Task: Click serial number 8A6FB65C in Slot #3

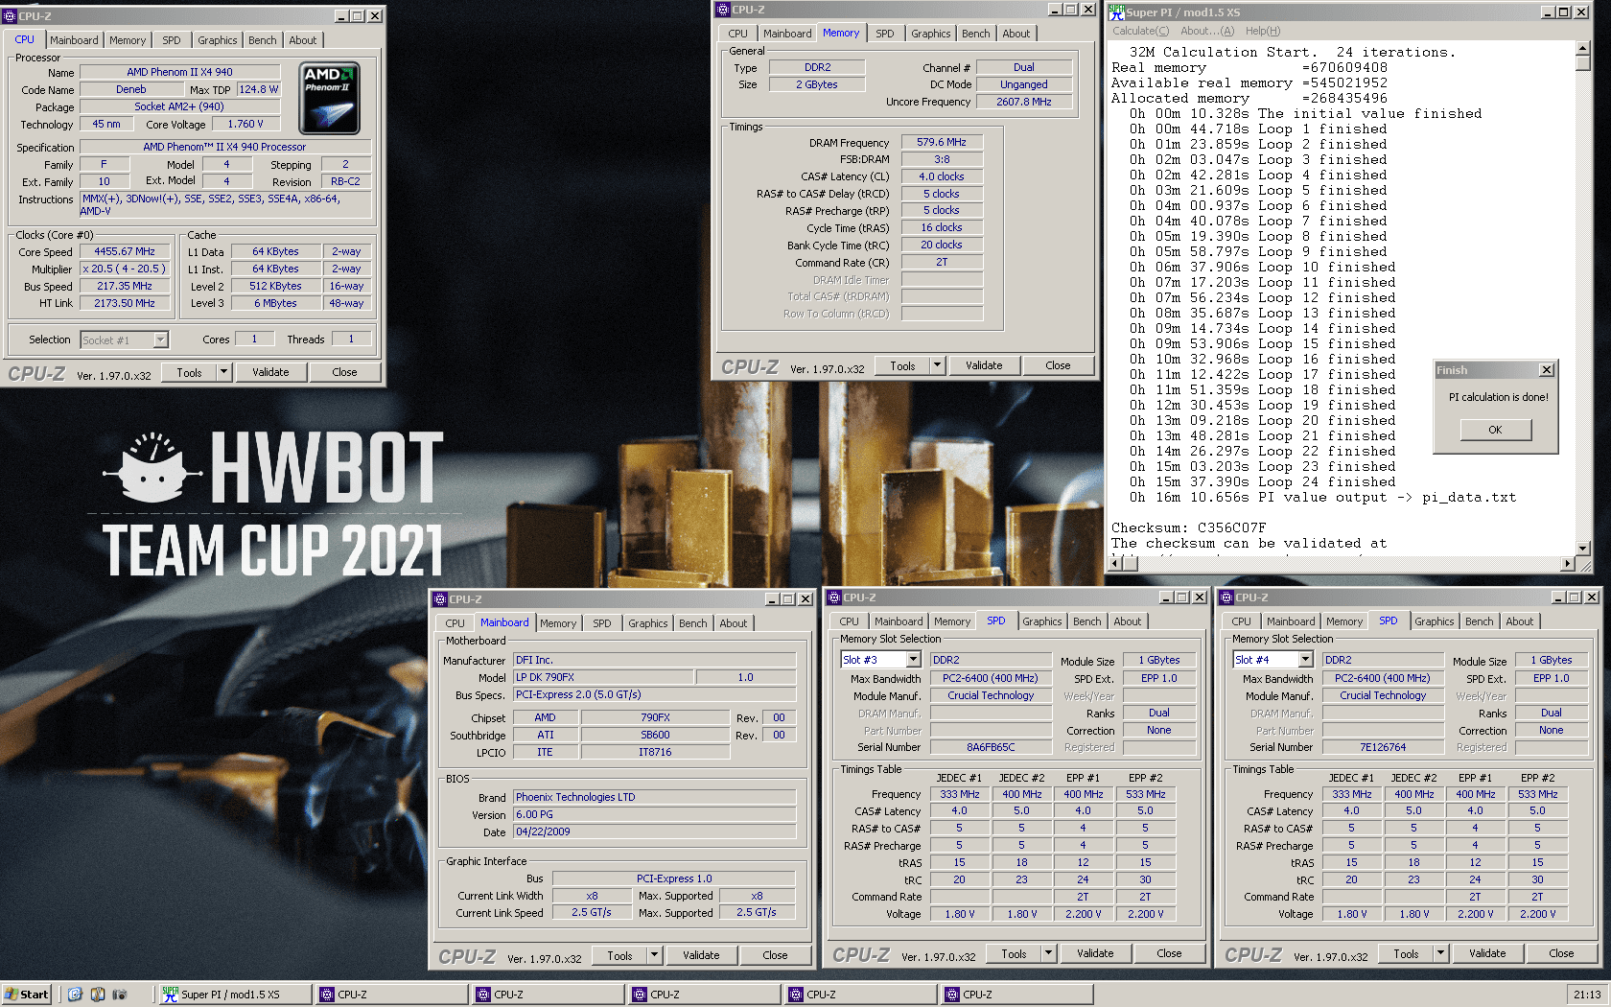Action: [x=991, y=747]
